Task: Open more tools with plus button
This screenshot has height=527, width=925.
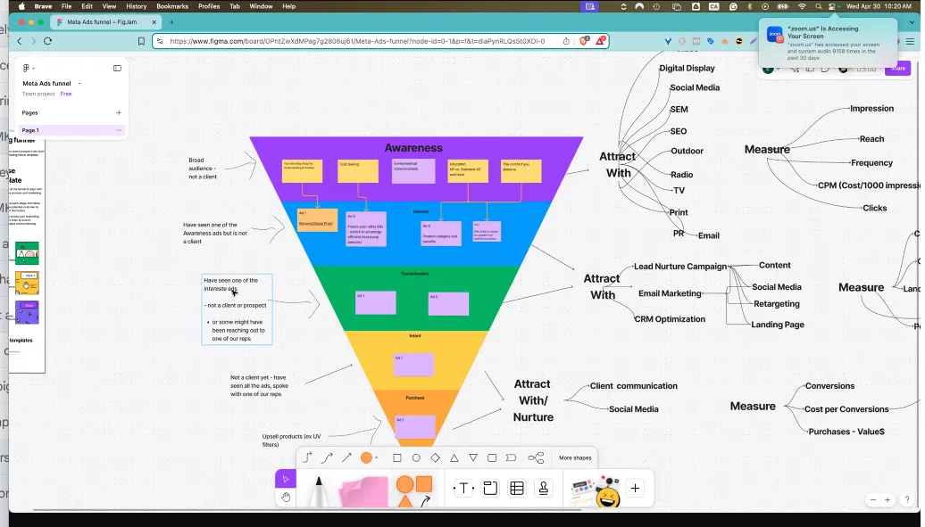Action: tap(635, 488)
